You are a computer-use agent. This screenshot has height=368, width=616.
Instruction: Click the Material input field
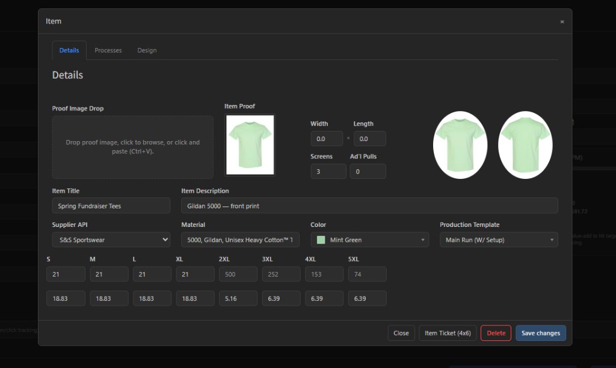tap(240, 240)
